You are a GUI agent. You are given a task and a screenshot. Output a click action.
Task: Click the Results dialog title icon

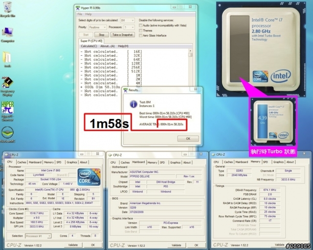click(x=125, y=90)
